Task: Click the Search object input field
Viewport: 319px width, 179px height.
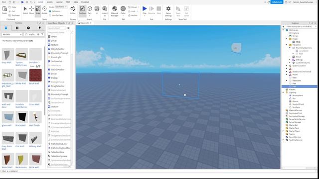Action: [57, 28]
